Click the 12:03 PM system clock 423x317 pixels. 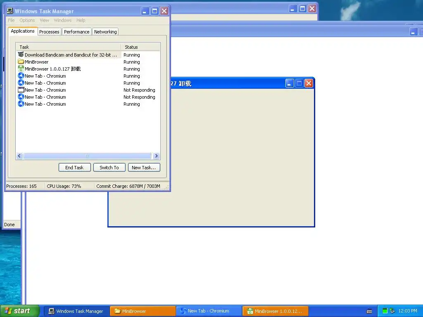coord(408,311)
